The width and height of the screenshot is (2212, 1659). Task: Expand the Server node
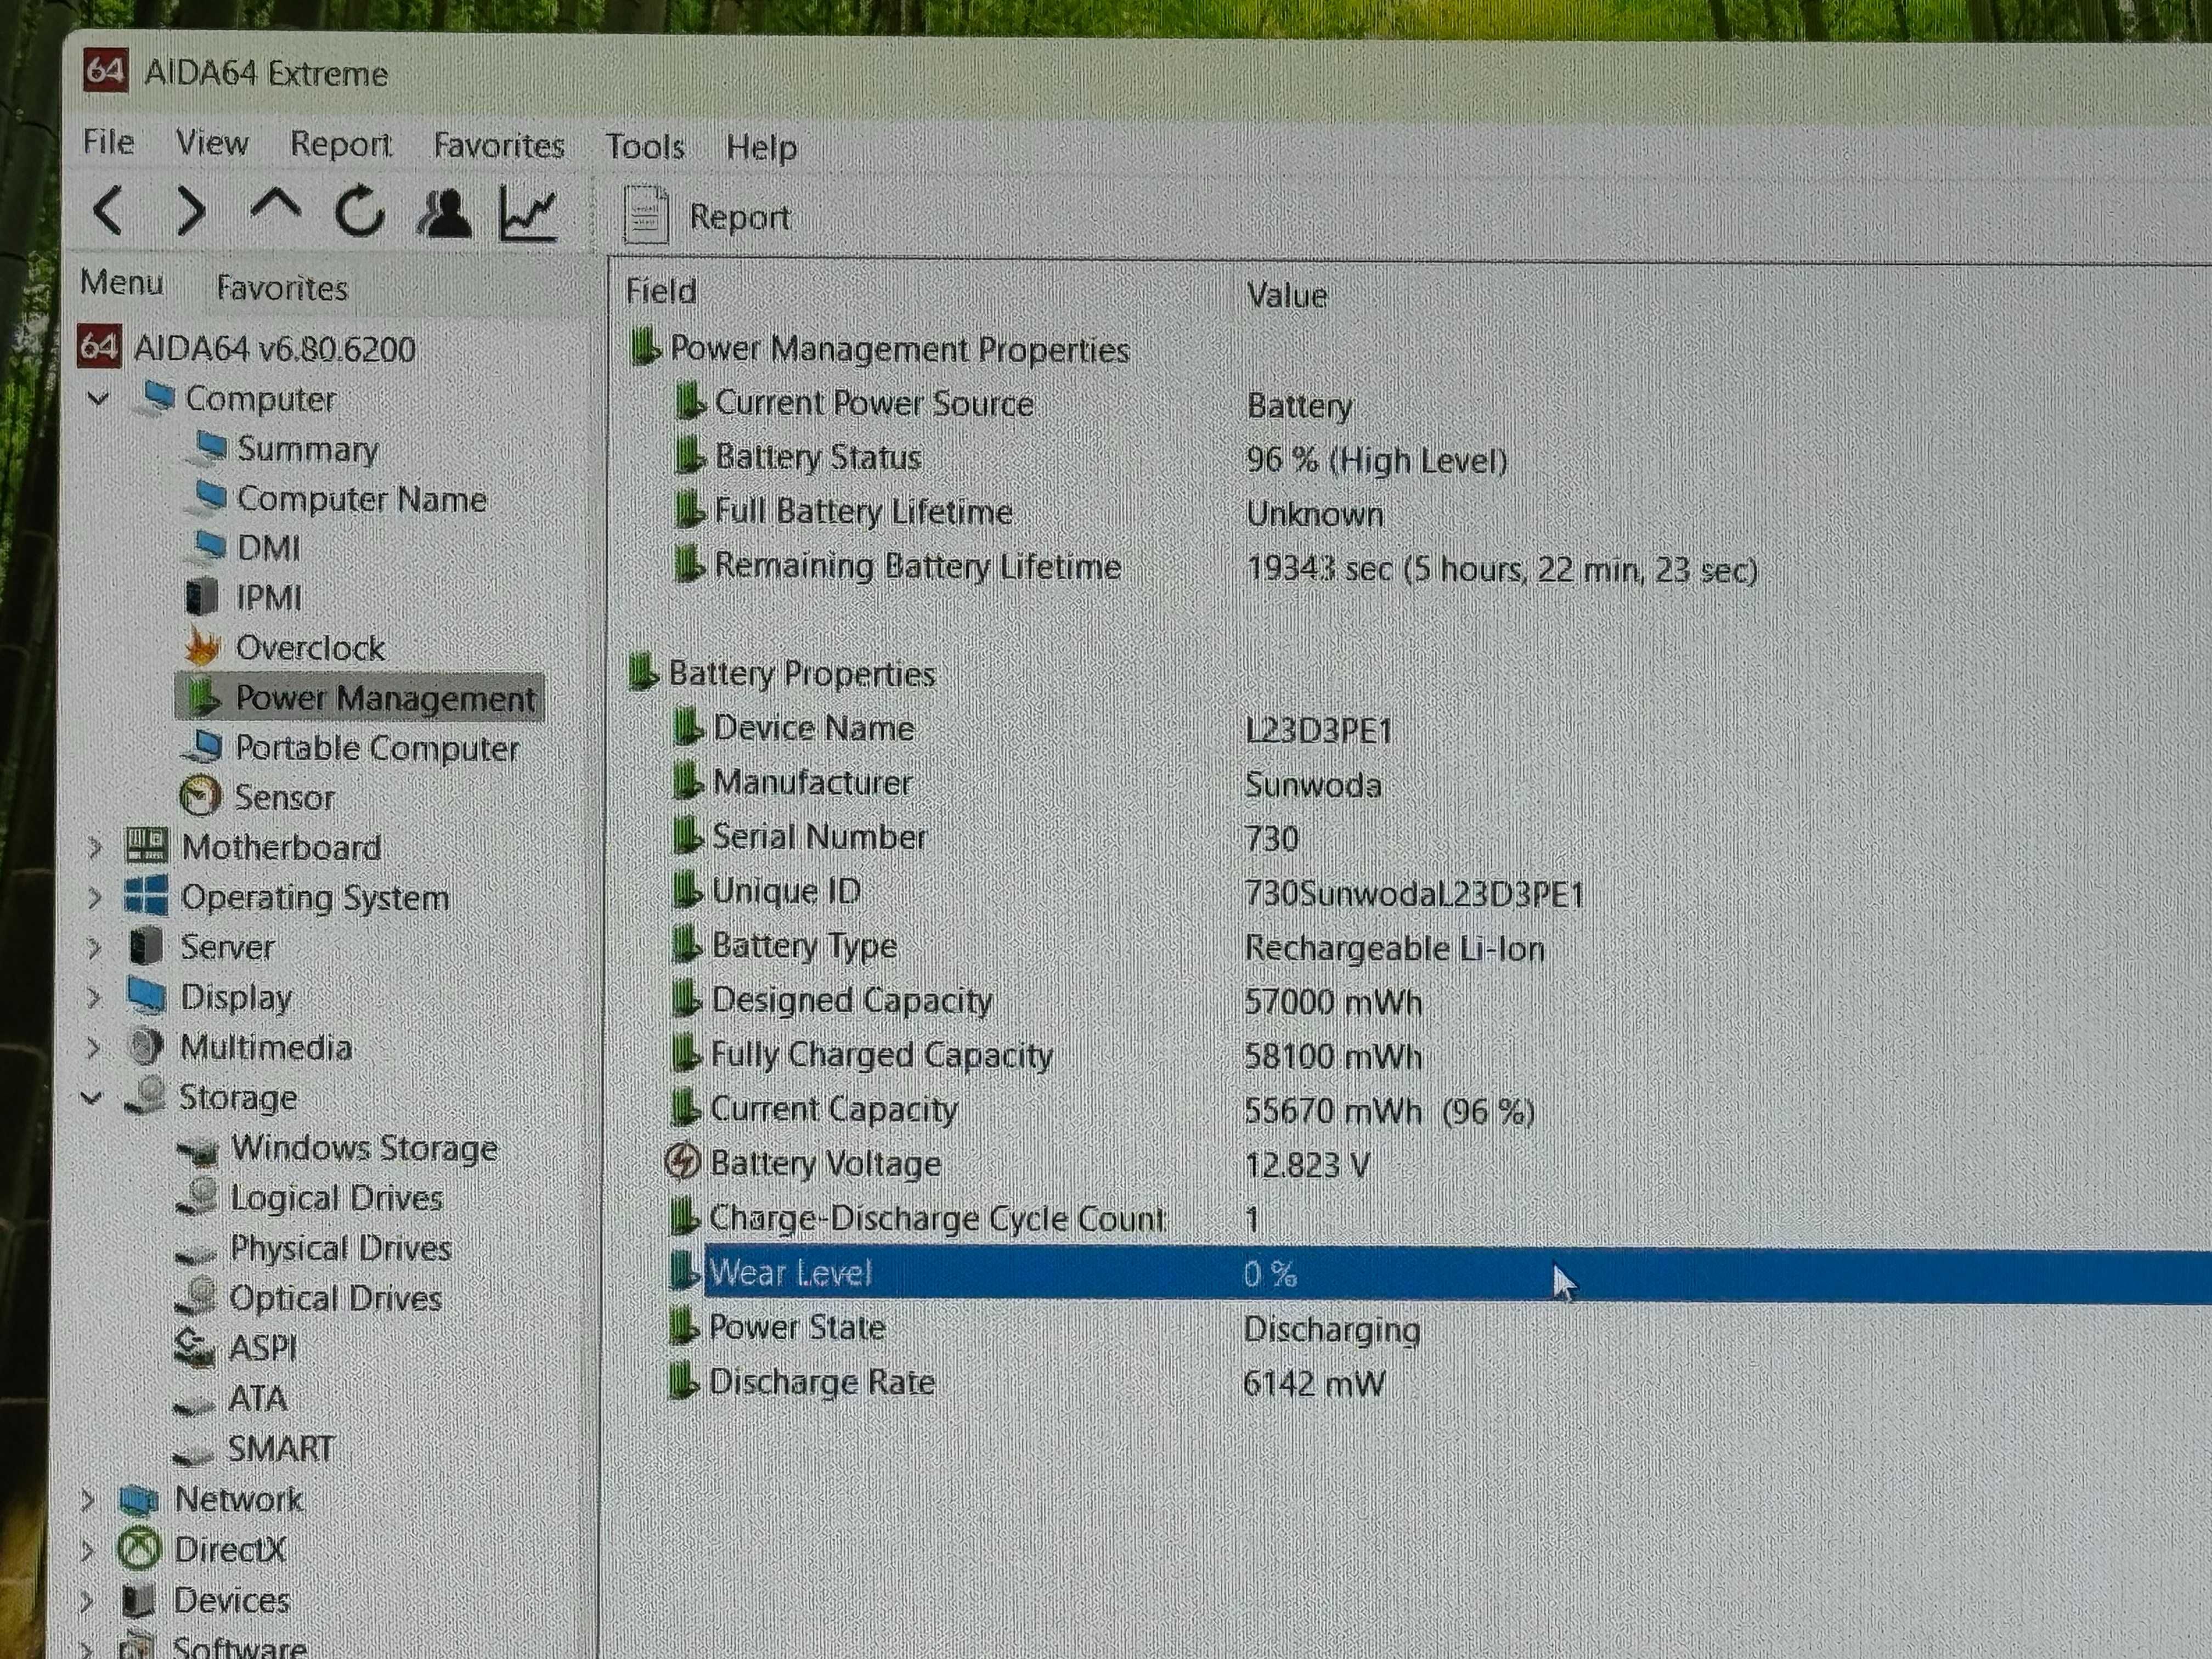(x=93, y=947)
